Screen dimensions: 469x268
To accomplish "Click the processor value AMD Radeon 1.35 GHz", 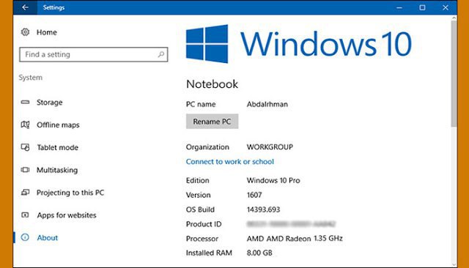I will pos(295,239).
